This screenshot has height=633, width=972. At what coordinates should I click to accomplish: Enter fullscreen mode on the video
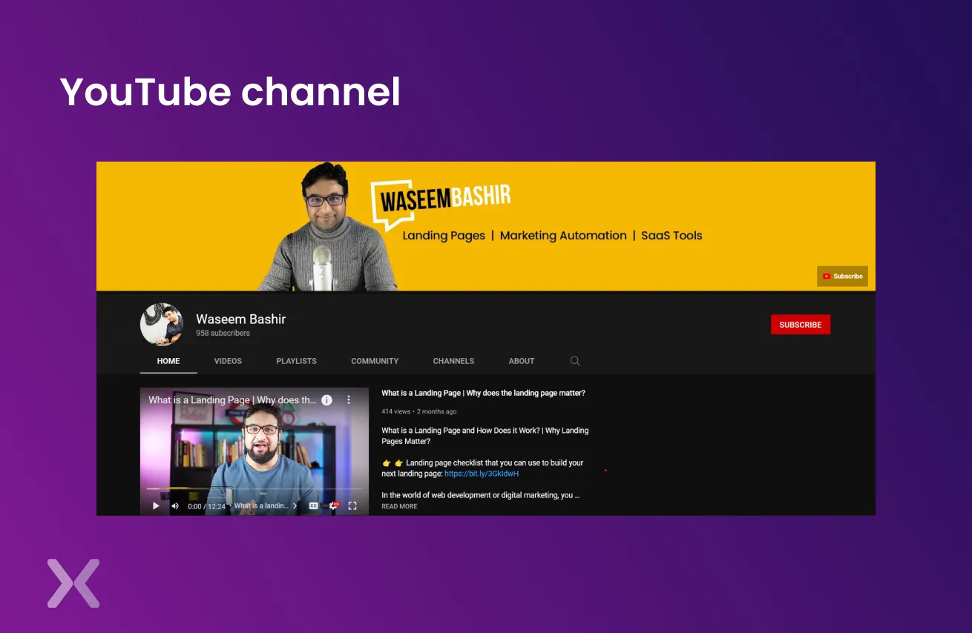coord(352,506)
